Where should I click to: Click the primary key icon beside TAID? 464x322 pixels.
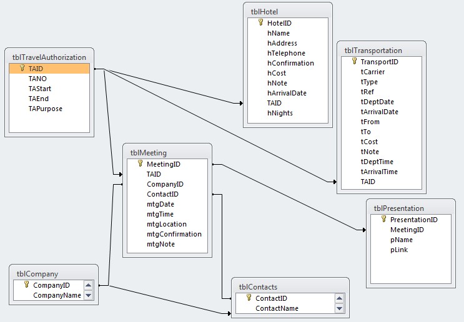pyautogui.click(x=22, y=68)
